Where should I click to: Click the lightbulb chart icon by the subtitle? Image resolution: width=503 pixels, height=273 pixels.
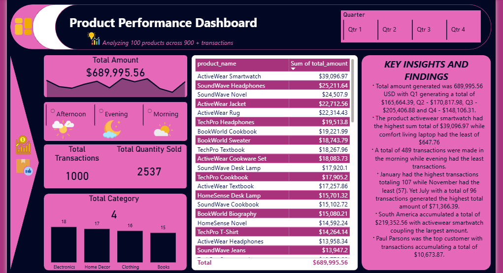[x=93, y=39]
